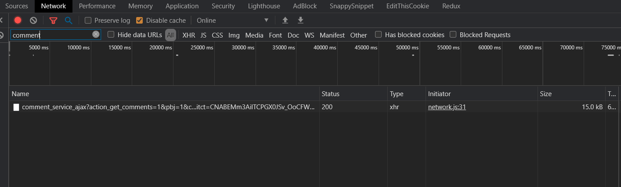621x187 pixels.
Task: Click the 25000 ms mark on timeline overview
Action: pyautogui.click(x=202, y=48)
